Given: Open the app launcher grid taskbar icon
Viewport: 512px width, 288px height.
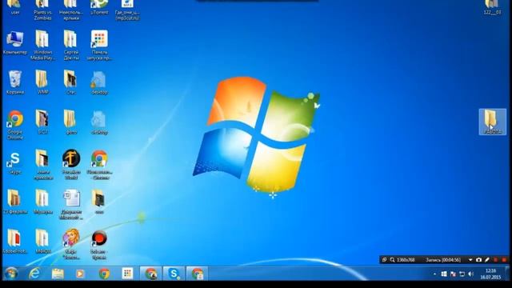Looking at the screenshot, I should (127, 274).
